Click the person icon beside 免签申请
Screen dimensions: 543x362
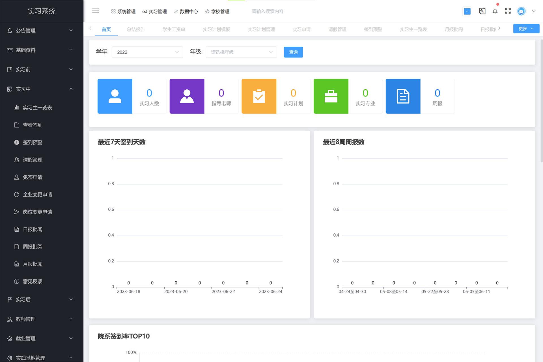coord(17,177)
